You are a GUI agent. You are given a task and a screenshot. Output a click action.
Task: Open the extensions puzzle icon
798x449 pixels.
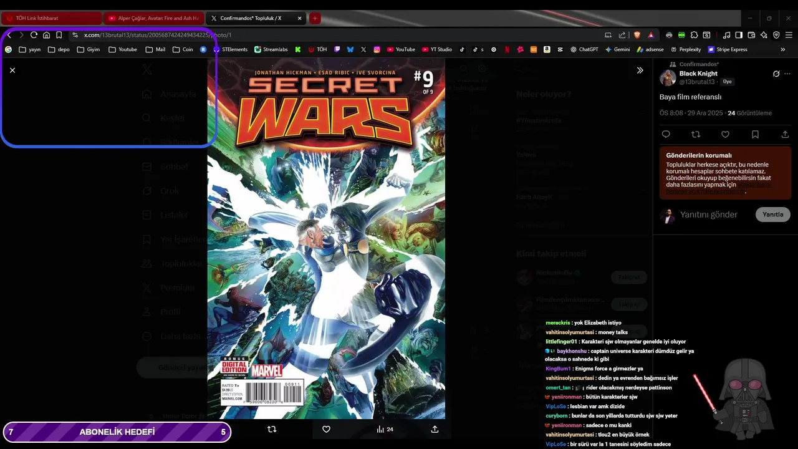[694, 35]
